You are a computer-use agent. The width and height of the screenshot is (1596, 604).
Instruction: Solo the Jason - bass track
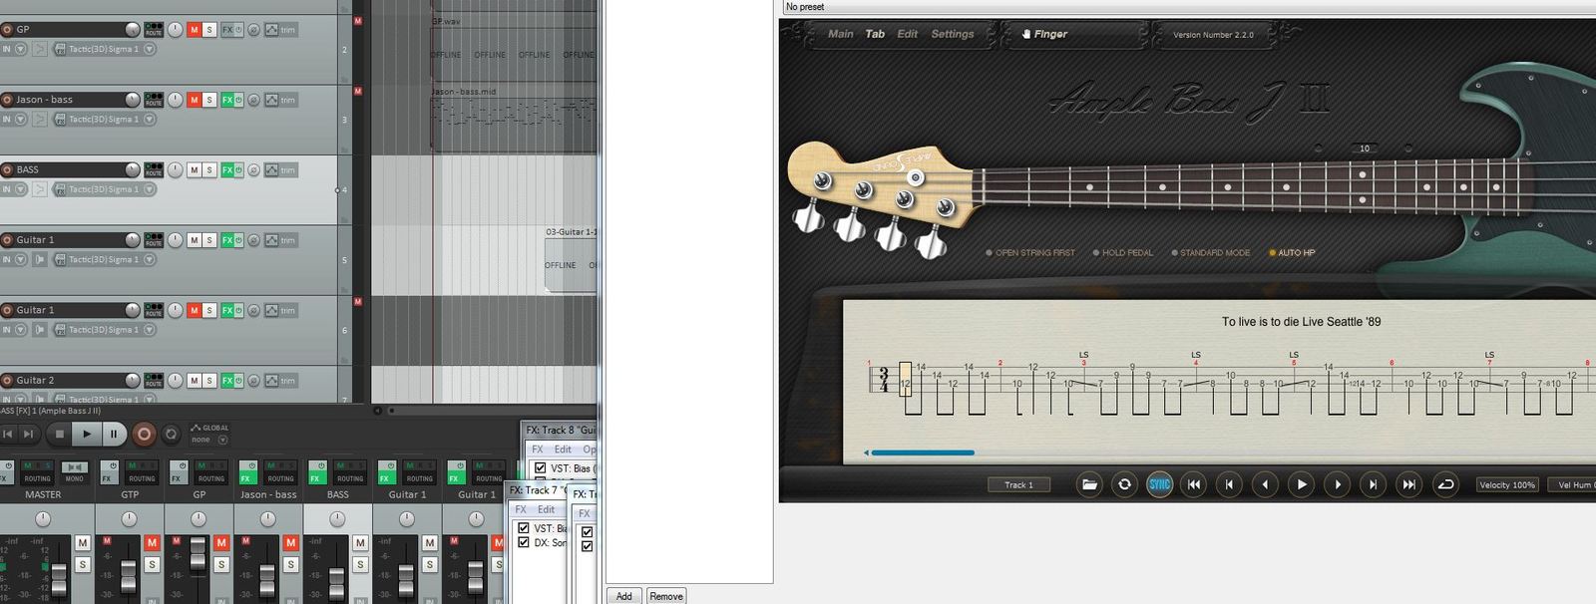pyautogui.click(x=209, y=100)
